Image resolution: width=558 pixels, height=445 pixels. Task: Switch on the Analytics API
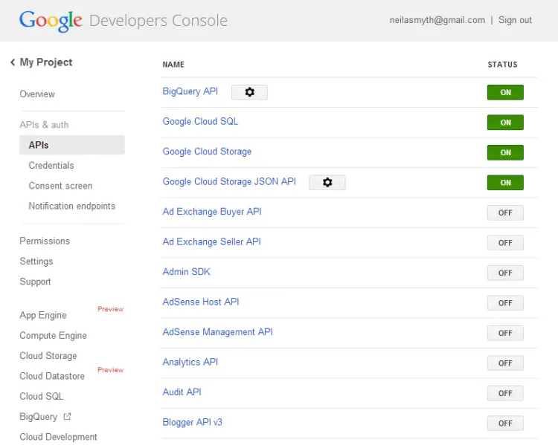pyautogui.click(x=505, y=363)
